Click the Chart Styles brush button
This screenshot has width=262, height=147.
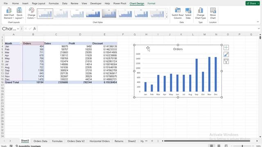point(226,54)
